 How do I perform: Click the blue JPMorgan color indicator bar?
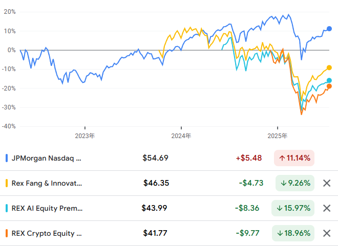click(x=7, y=158)
